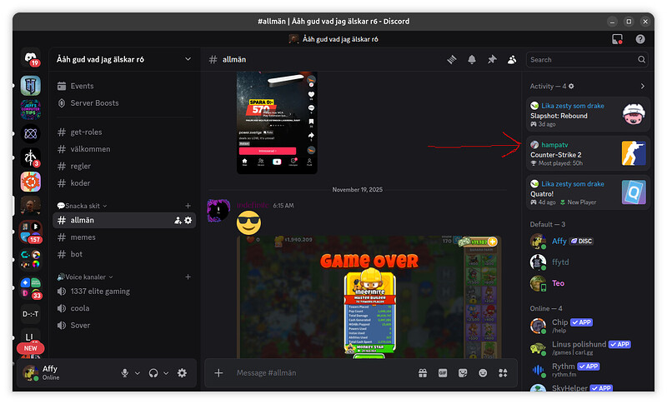Open user settings gear beside Affy

(182, 373)
